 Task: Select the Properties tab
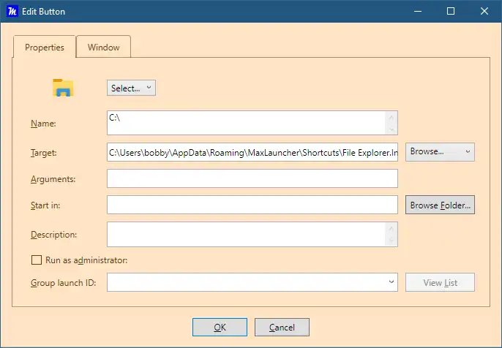click(x=45, y=48)
